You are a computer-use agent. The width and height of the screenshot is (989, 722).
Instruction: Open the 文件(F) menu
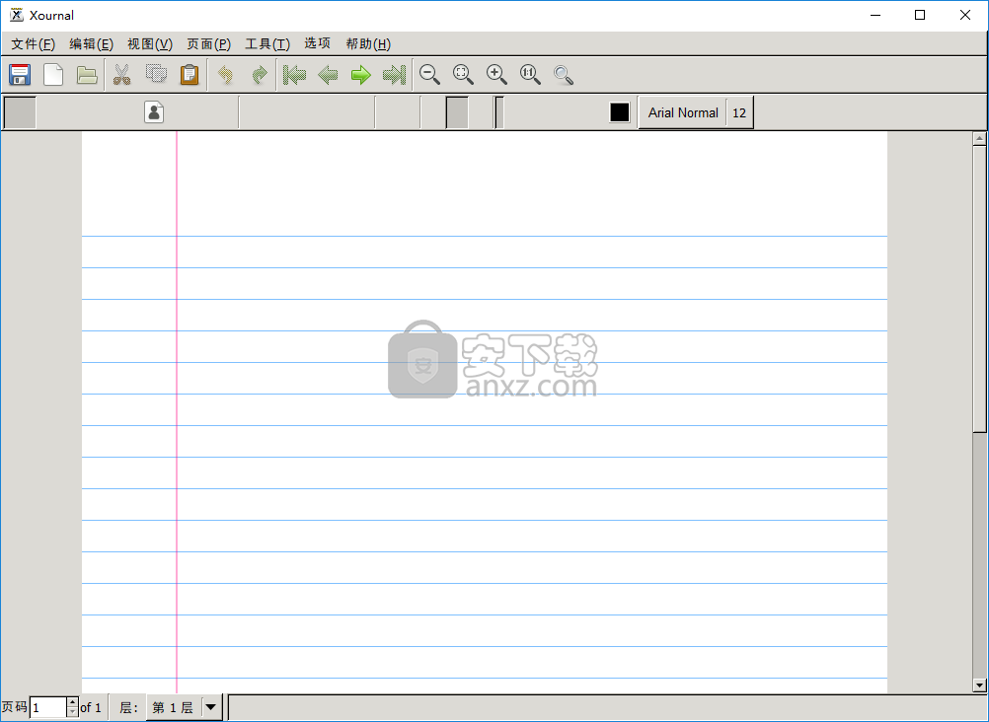click(34, 43)
